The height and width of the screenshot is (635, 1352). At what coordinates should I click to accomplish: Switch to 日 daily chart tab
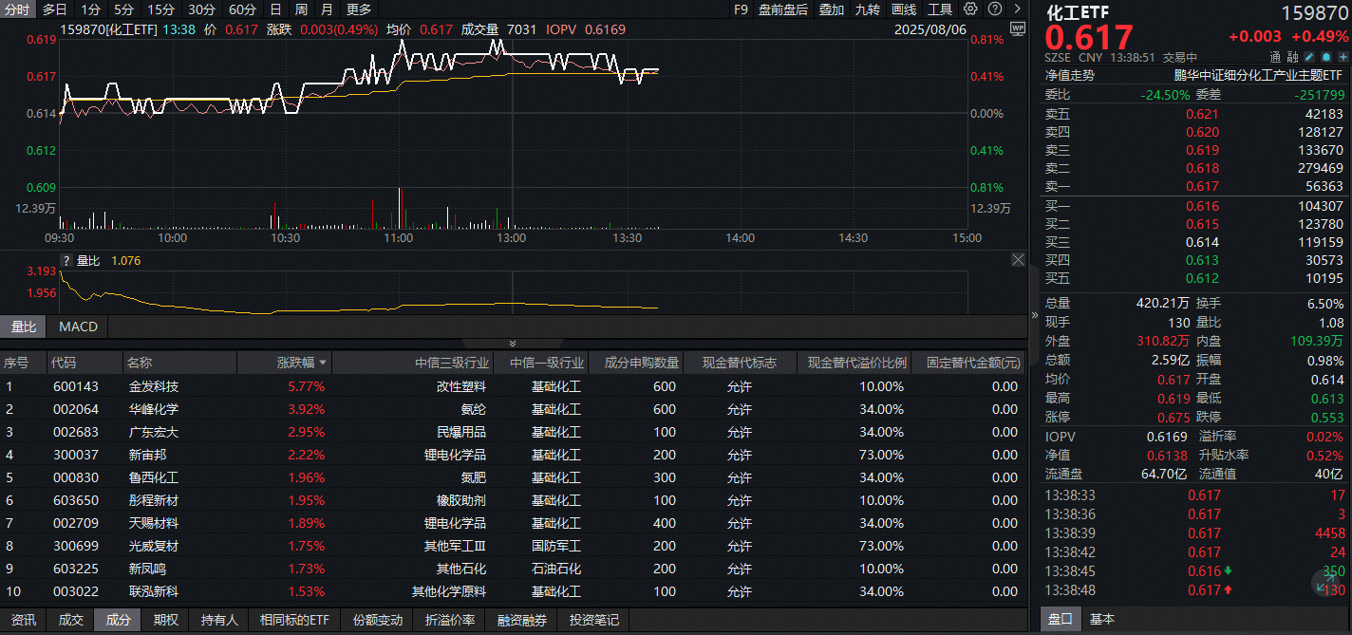point(275,9)
